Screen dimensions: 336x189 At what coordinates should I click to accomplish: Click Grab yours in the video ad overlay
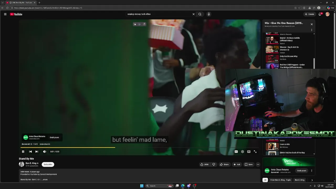pos(54,137)
